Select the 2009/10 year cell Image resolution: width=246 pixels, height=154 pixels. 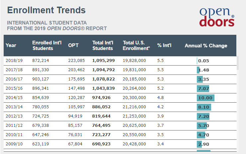point(14,144)
